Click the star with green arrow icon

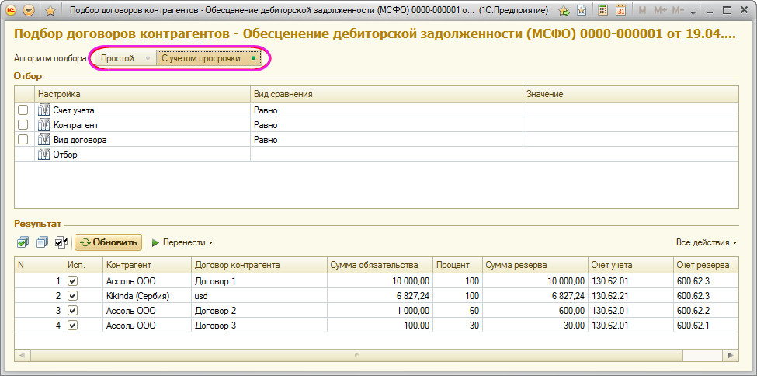(x=564, y=11)
